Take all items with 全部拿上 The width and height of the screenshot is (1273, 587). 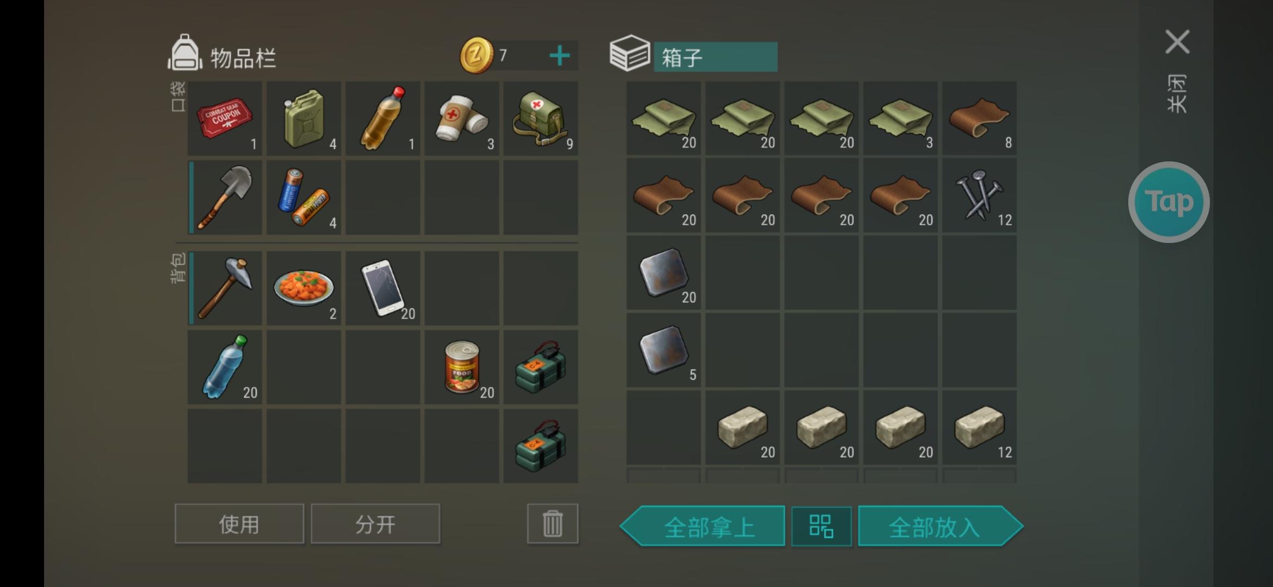pos(702,526)
